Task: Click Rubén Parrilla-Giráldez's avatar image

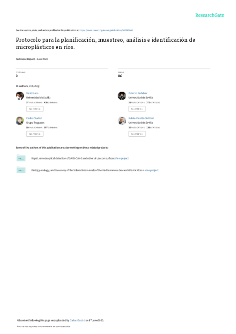Action: [x=122, y=121]
